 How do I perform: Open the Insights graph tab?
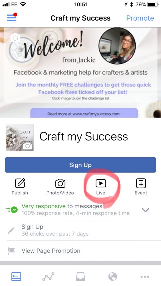tap(48, 277)
